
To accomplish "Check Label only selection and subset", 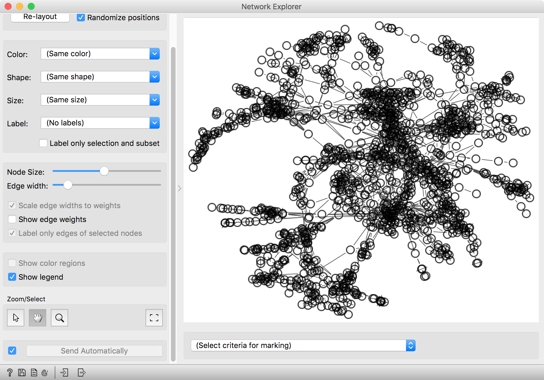I will tap(43, 143).
